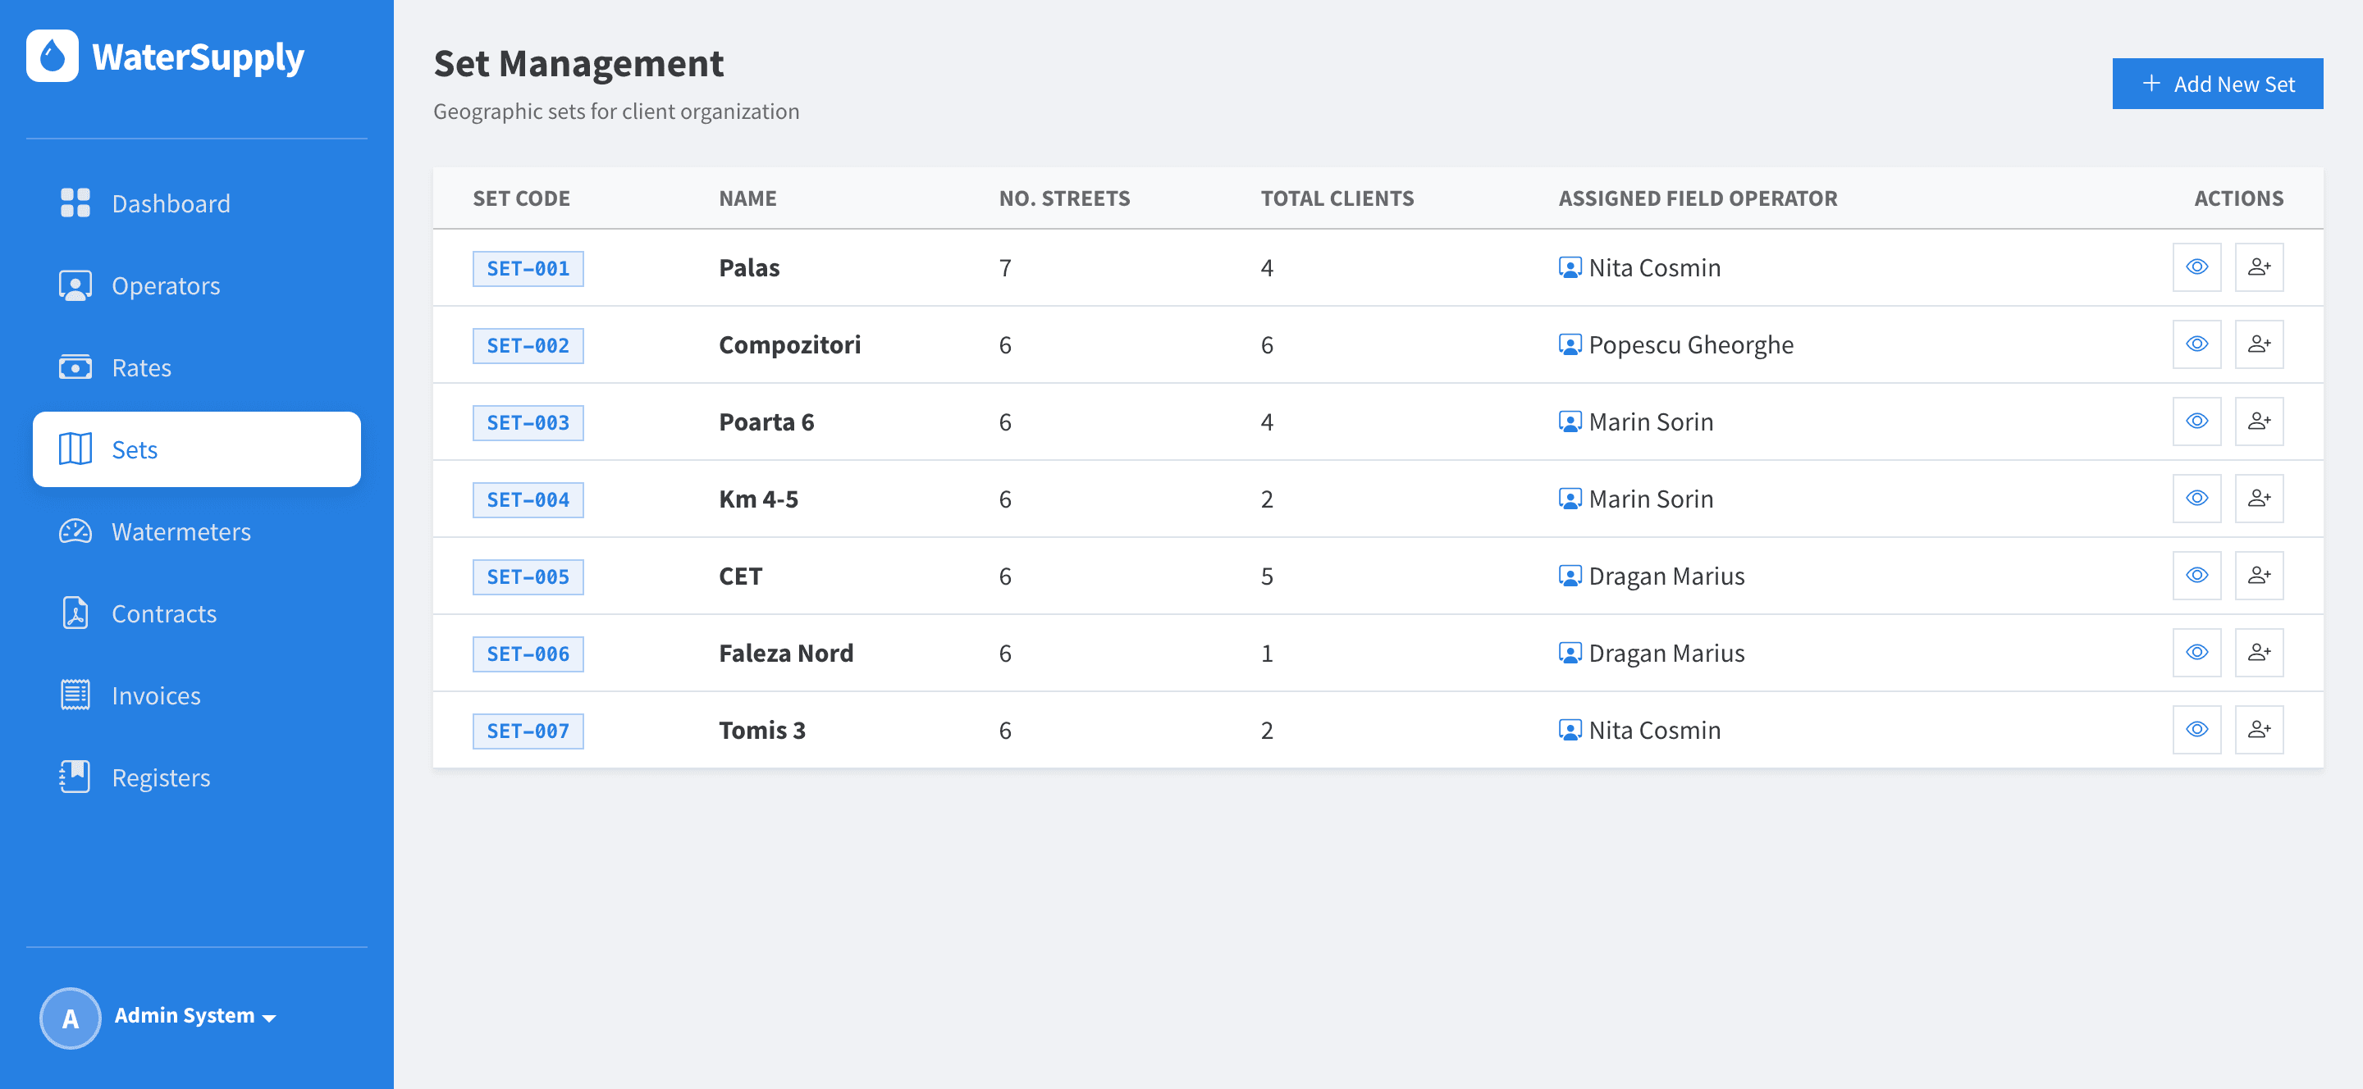The height and width of the screenshot is (1089, 2363).
Task: Select the Poarta 6 set name
Action: pyautogui.click(x=766, y=421)
